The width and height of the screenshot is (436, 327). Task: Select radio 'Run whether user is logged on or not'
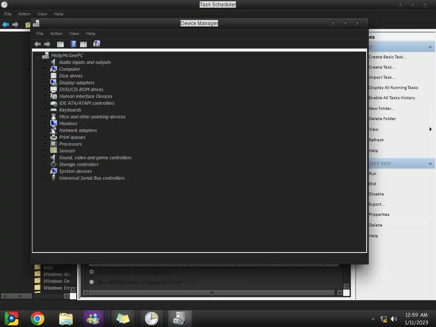(x=92, y=282)
